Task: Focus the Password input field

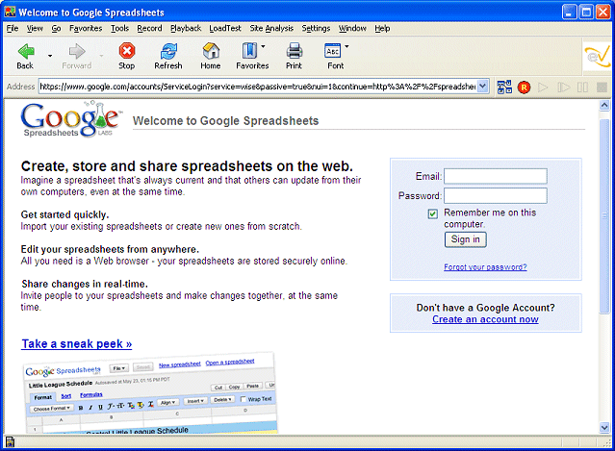Action: click(496, 195)
